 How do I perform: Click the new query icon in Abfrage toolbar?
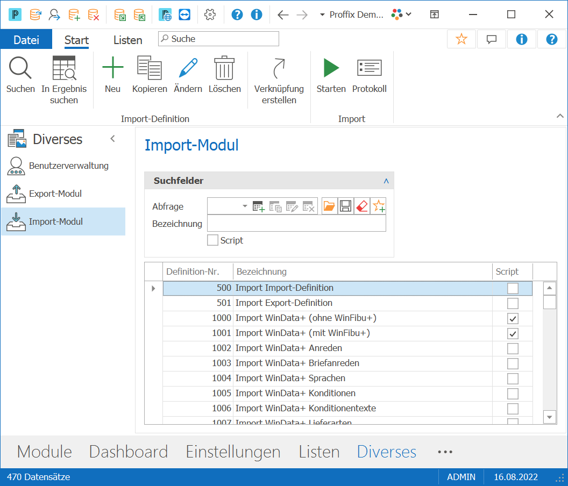click(259, 206)
